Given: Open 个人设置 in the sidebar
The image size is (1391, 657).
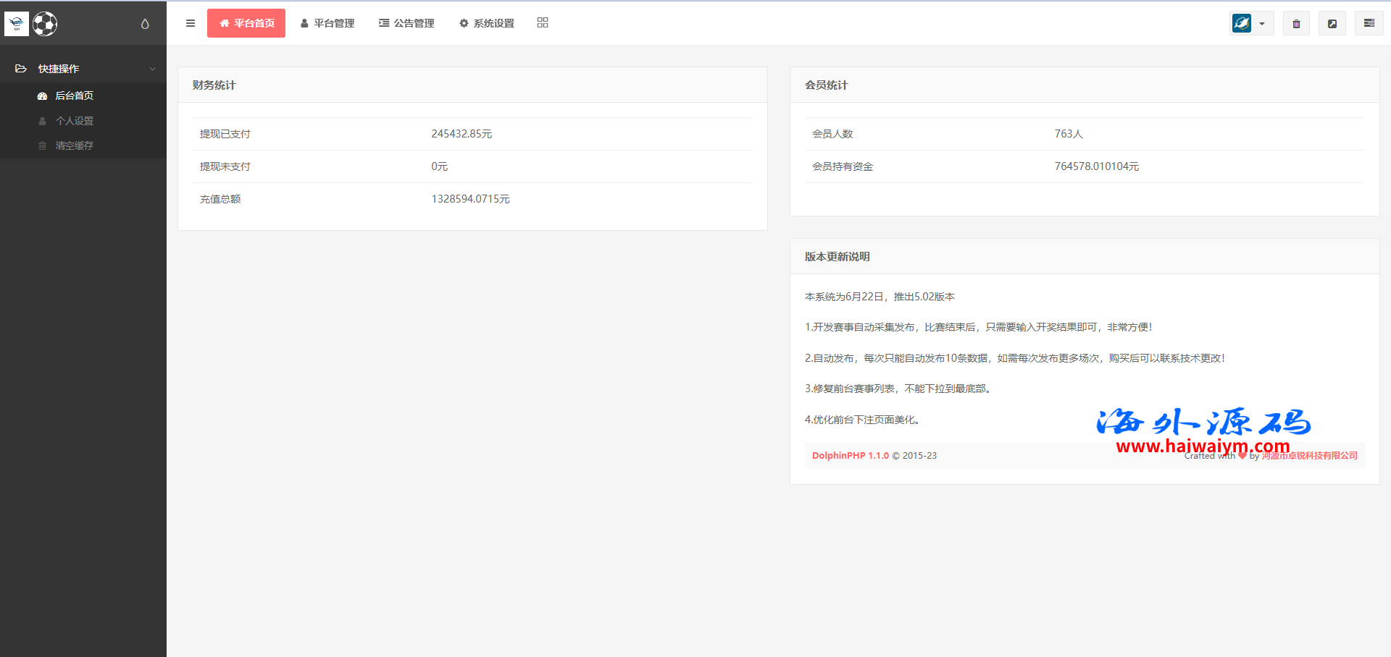Looking at the screenshot, I should click(74, 121).
